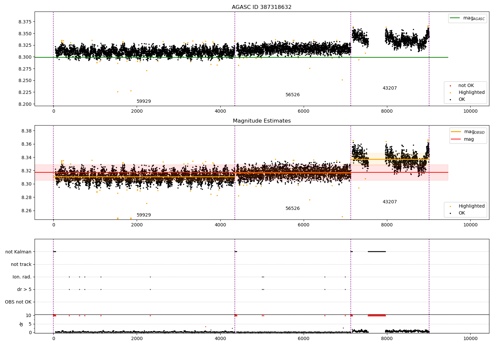This screenshot has width=494, height=346.
Task: Click the 'OBS not OK' axis label
Action: (18, 302)
